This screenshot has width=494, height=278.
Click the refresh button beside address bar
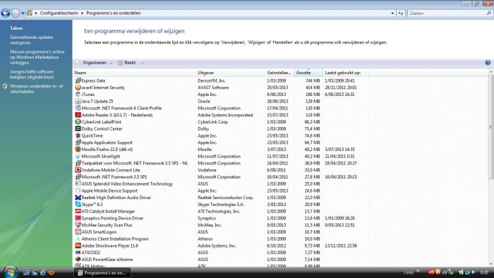[x=400, y=13]
